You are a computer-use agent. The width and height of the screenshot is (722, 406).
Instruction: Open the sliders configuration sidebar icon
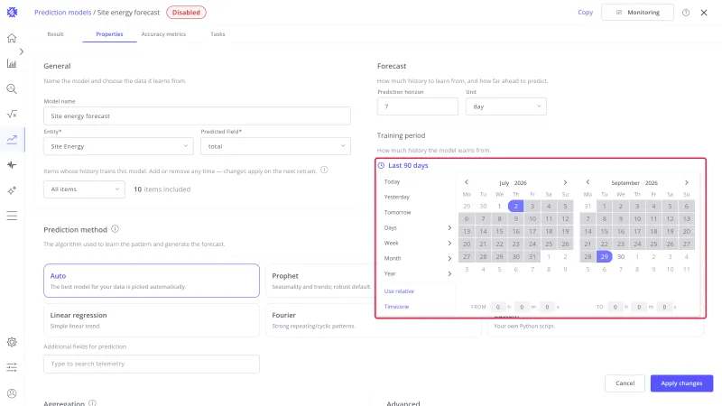coord(12,367)
